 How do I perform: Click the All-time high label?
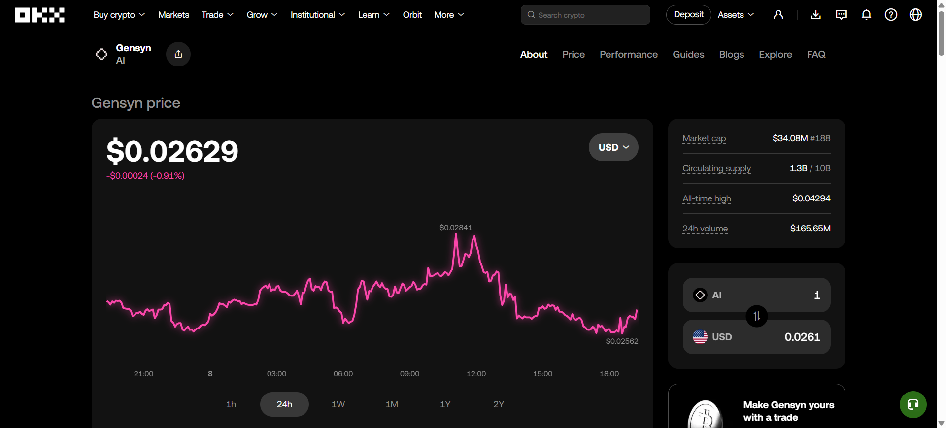[x=707, y=199]
